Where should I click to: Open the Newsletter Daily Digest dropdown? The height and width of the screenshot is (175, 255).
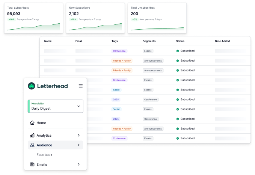pyautogui.click(x=56, y=106)
